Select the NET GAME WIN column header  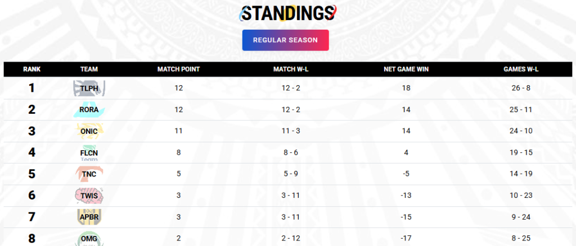406,69
